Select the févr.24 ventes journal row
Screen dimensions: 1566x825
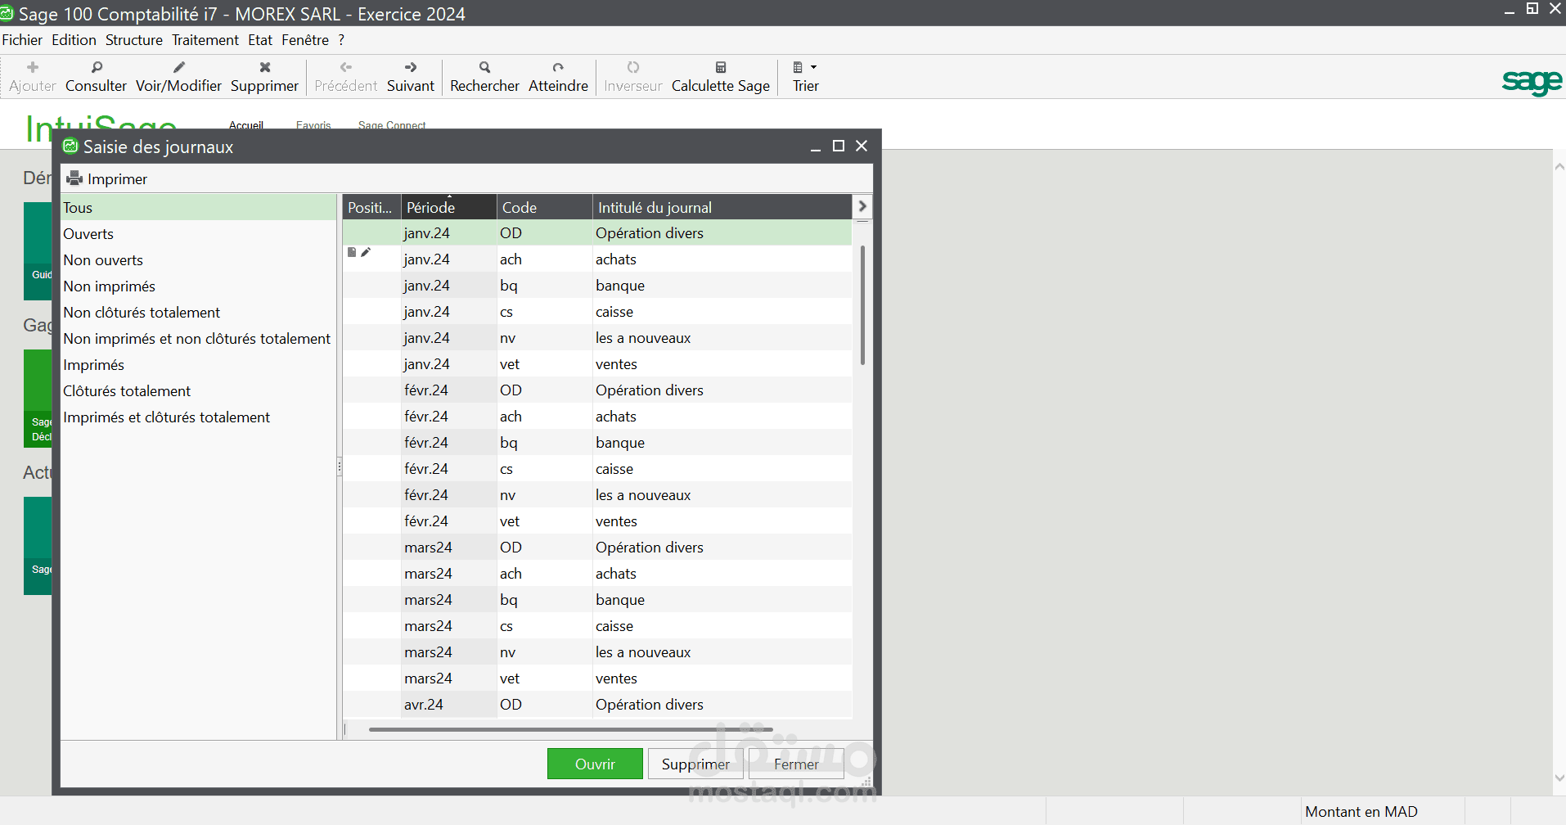pos(597,521)
